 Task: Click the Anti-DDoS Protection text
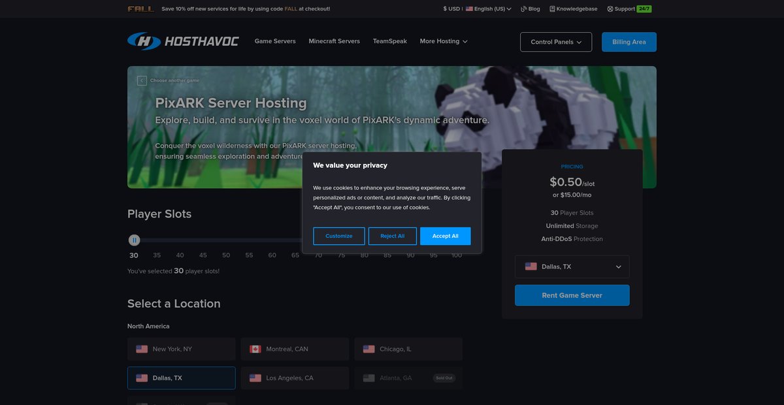(x=572, y=239)
